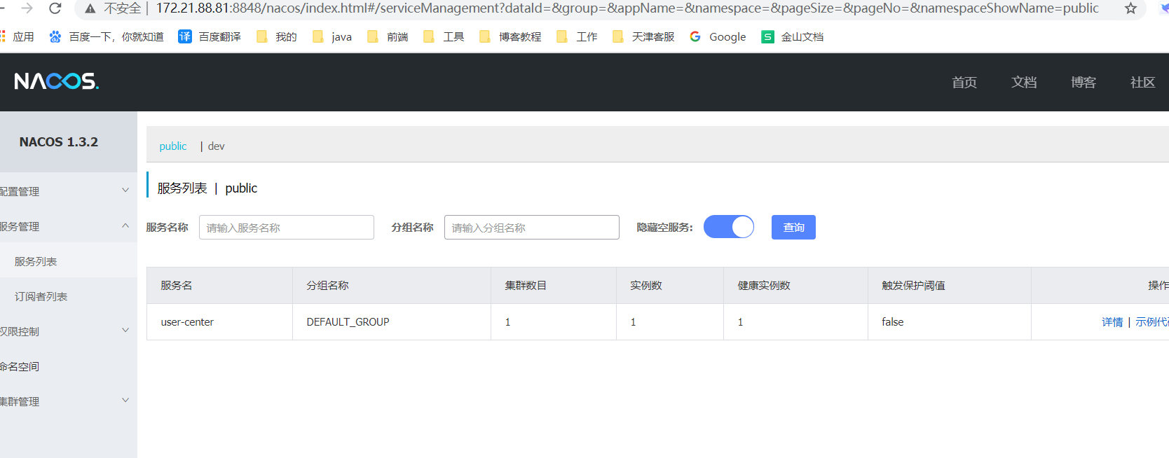Screen dimensions: 1169x458
Task: Expand the 集群管理 menu chevron
Action: point(125,400)
